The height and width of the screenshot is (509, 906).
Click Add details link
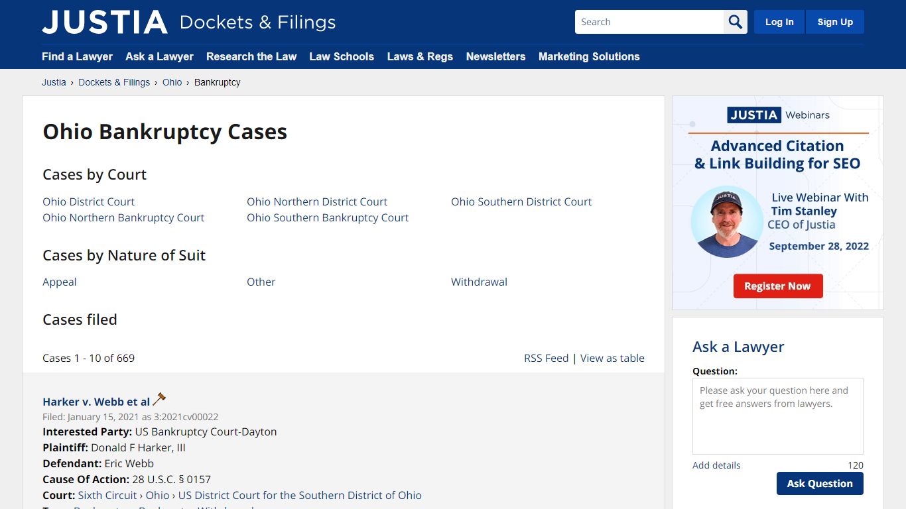coord(716,465)
